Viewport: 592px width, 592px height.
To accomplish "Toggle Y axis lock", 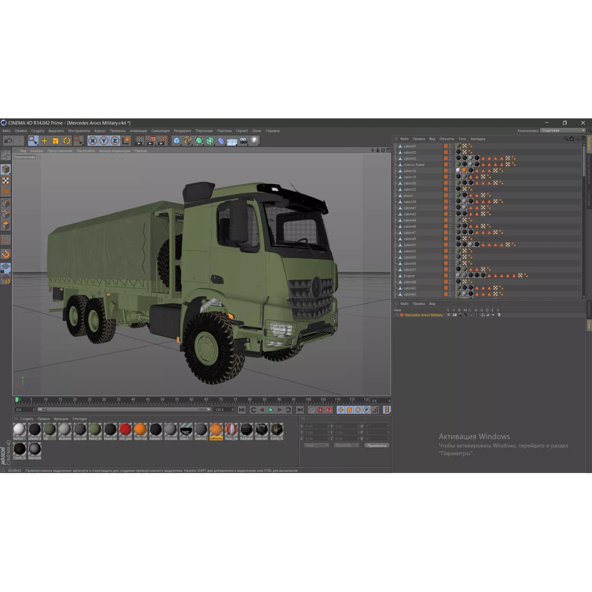I will click(104, 141).
